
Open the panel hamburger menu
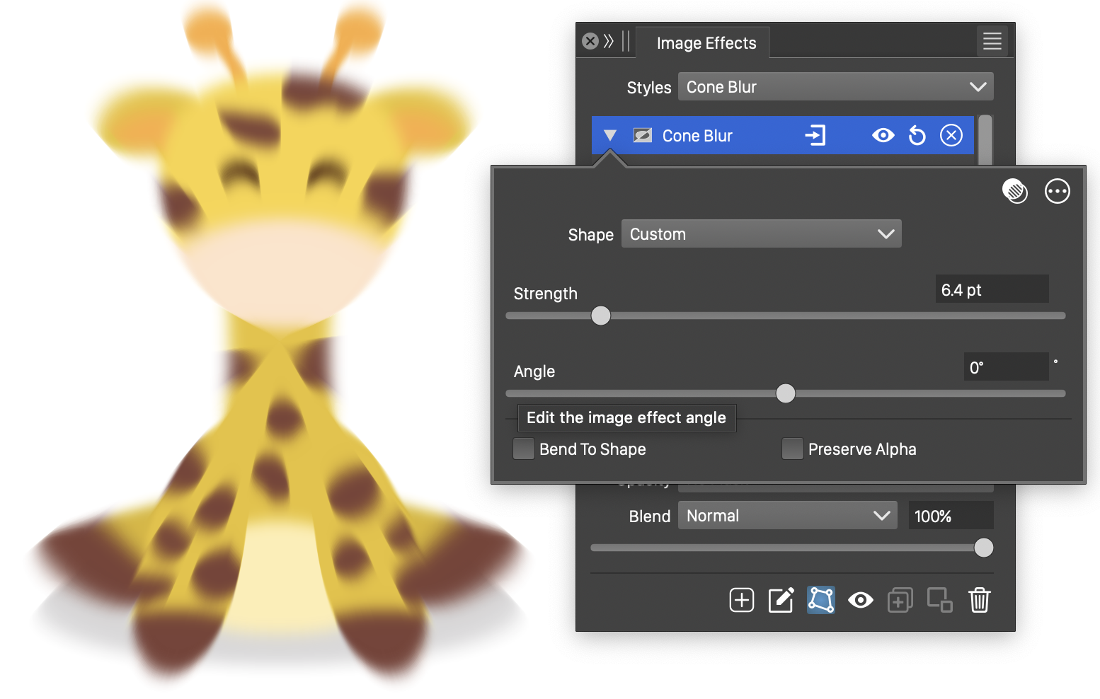pyautogui.click(x=992, y=41)
